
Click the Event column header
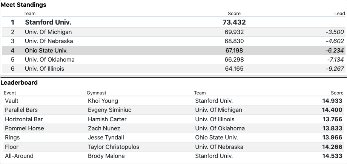10,93
